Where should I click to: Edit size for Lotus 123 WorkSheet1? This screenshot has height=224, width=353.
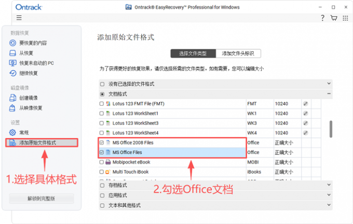coord(305,114)
